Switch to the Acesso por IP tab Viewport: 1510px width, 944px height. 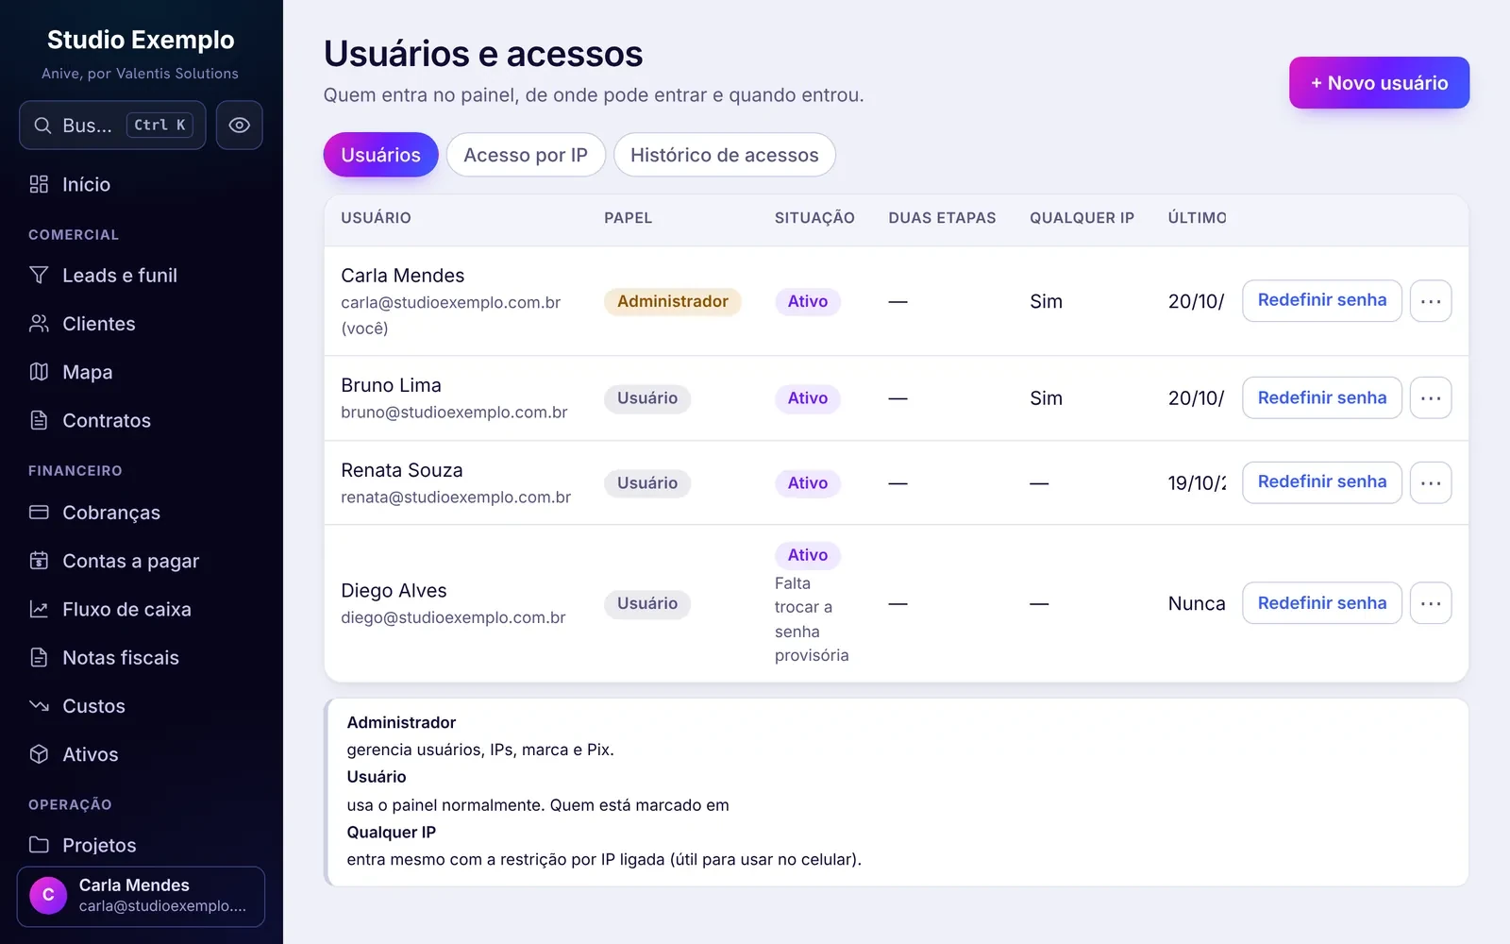point(526,155)
